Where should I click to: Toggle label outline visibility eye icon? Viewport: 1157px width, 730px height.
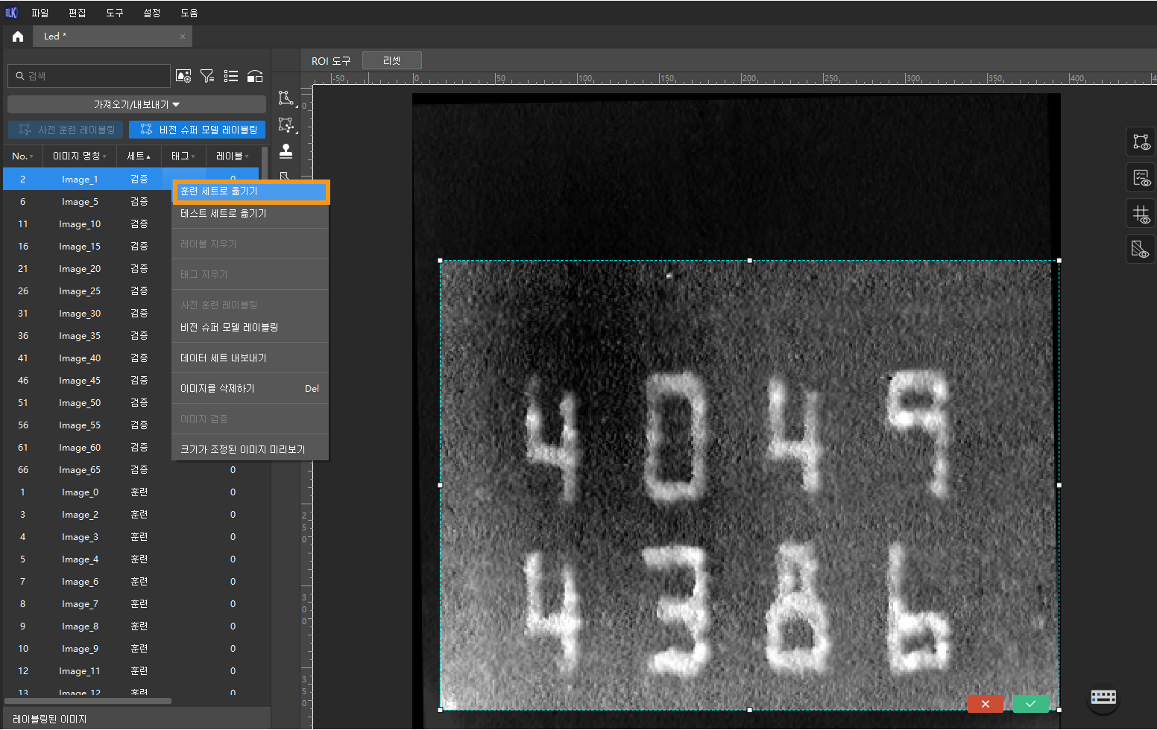[x=1141, y=142]
